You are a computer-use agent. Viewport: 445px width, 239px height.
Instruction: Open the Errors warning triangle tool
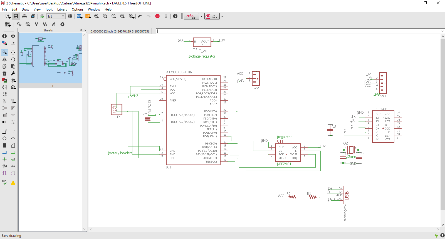pos(13,183)
